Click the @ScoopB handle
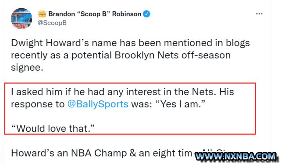 coord(52,23)
